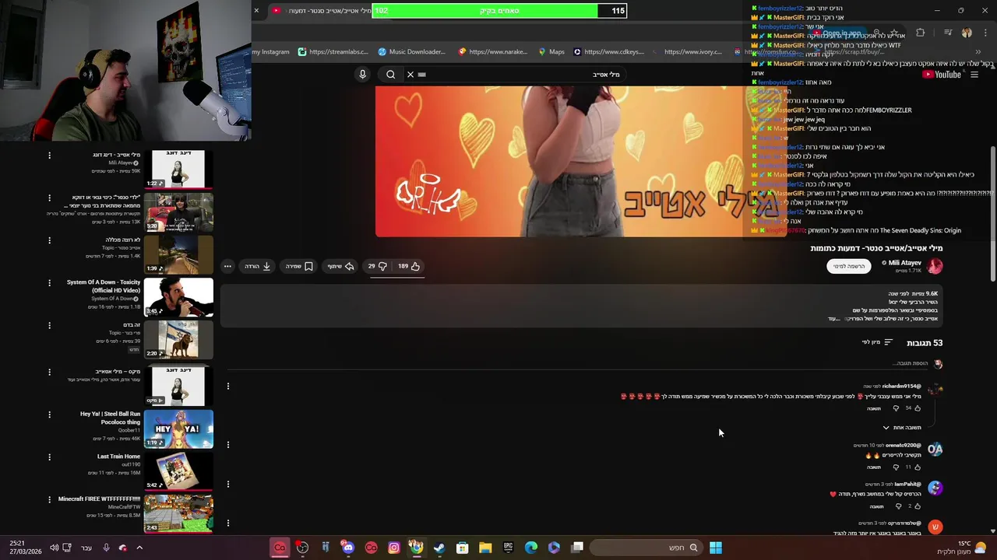The width and height of the screenshot is (997, 560).
Task: Dislike the richardm9154 comment
Action: (x=896, y=408)
